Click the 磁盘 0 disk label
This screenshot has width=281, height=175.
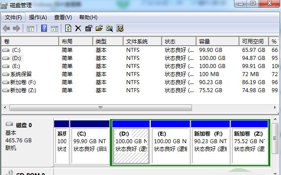click(24, 125)
